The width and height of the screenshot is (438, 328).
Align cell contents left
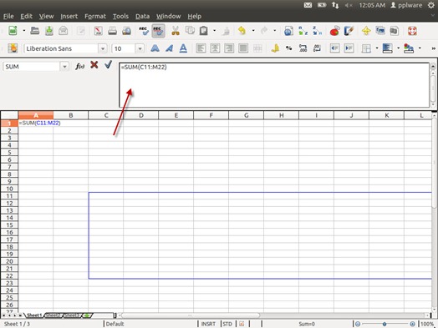[x=201, y=48]
